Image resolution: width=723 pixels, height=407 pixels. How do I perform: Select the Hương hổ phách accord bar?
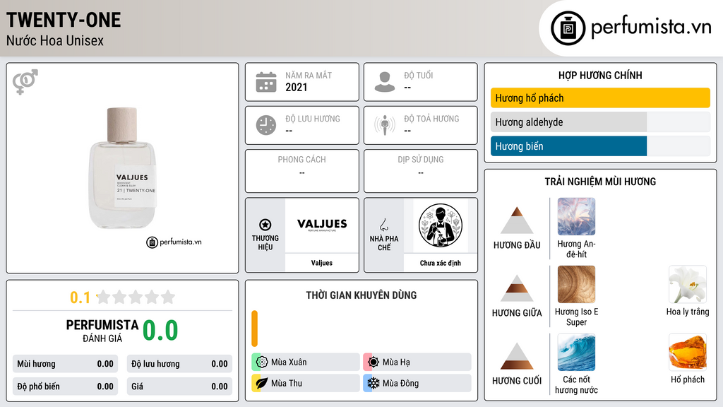click(x=600, y=98)
